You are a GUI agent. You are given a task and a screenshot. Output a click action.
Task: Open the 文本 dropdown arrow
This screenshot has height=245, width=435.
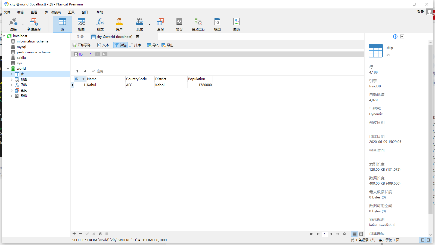(x=112, y=45)
